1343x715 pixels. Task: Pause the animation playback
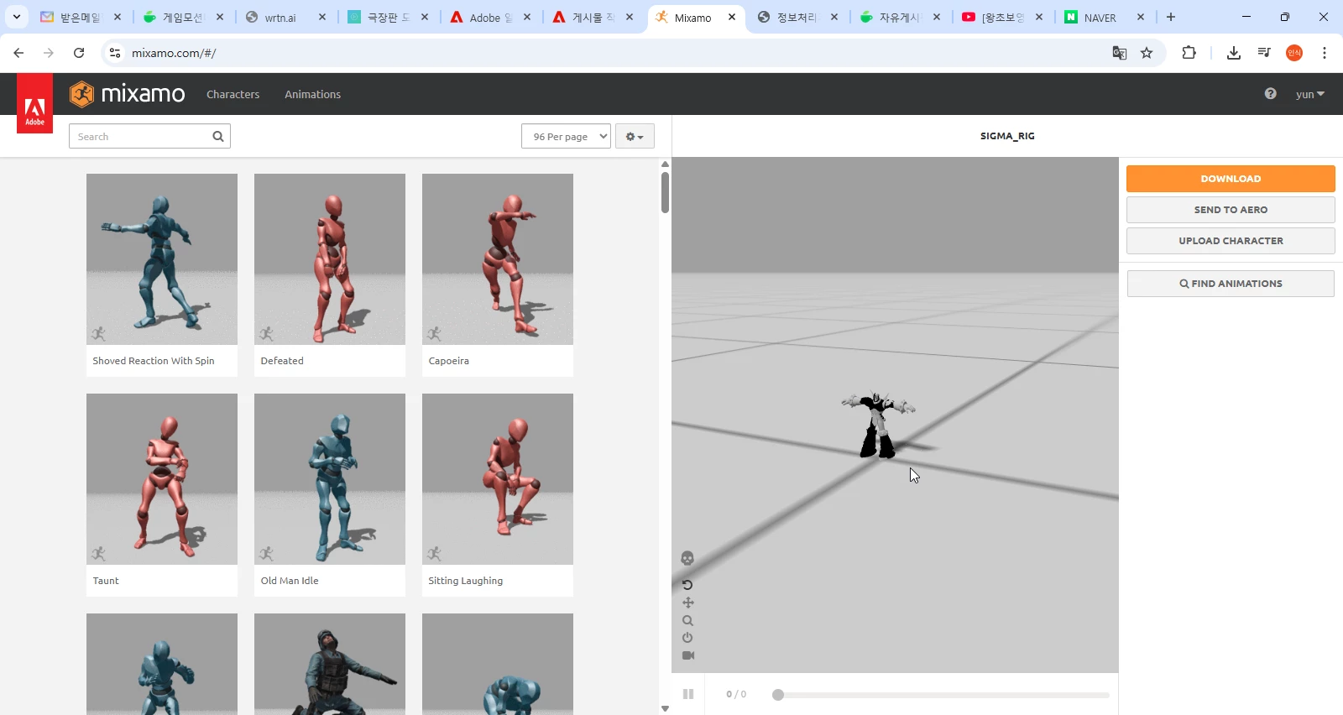point(688,694)
